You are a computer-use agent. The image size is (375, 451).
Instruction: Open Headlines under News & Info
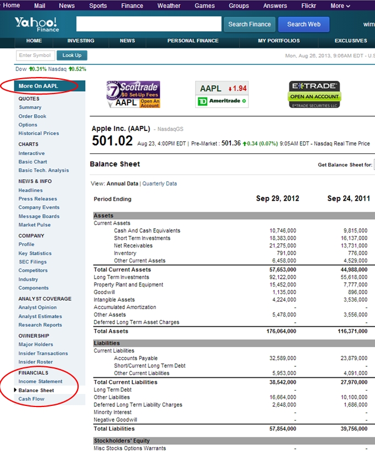click(x=30, y=190)
